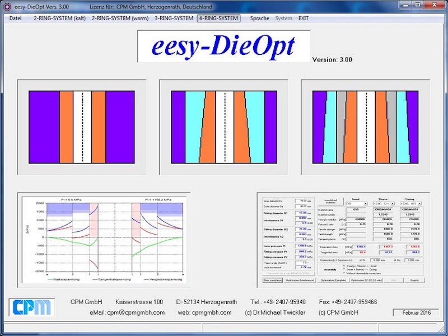Click the blue CPM company logo
This screenshot has height=336, width=448.
coord(32,307)
